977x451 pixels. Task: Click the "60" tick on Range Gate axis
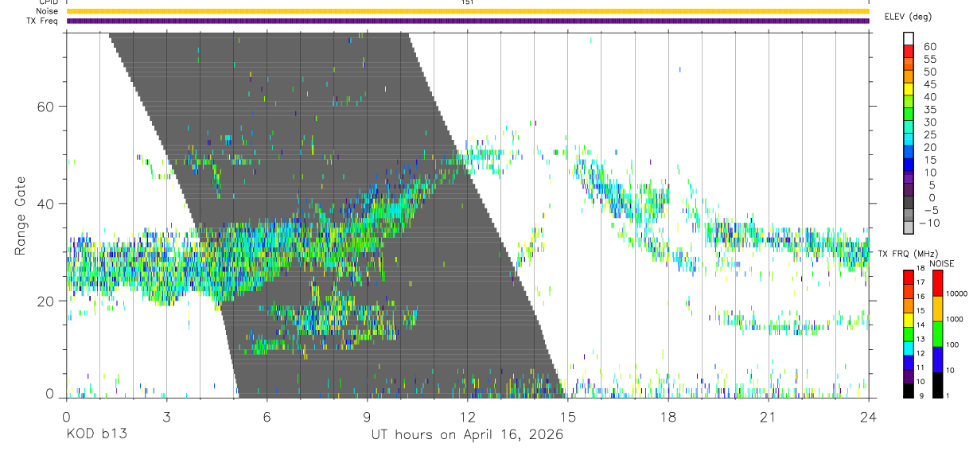(48, 106)
